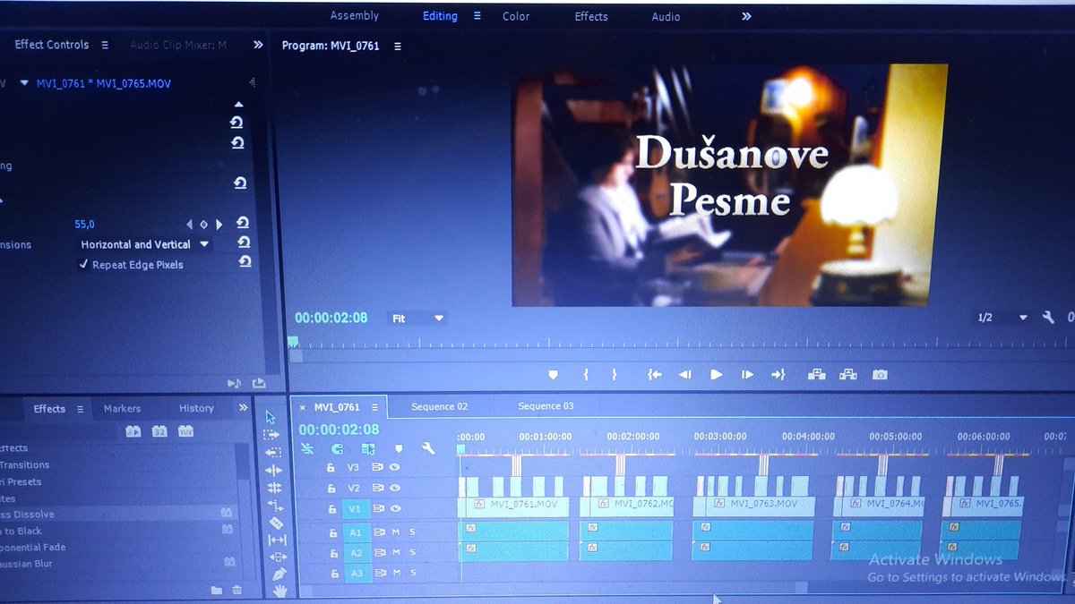Image resolution: width=1075 pixels, height=604 pixels.
Task: Switch to the Markers tab
Action: click(122, 408)
